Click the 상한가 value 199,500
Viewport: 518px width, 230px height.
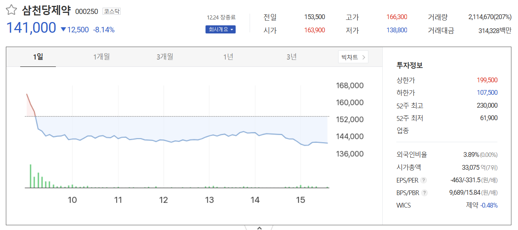(x=487, y=80)
